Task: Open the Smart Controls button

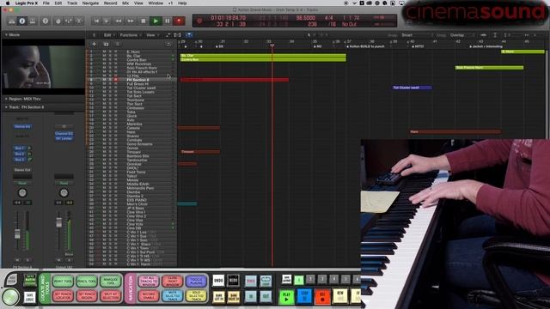Action: pos(58,21)
